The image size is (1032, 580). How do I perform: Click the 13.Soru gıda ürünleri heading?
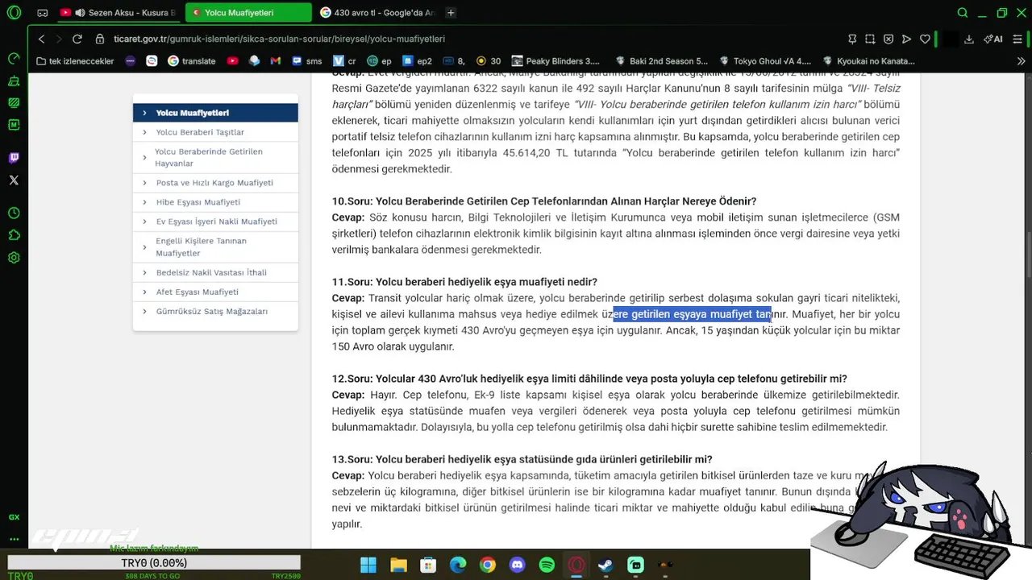click(522, 459)
